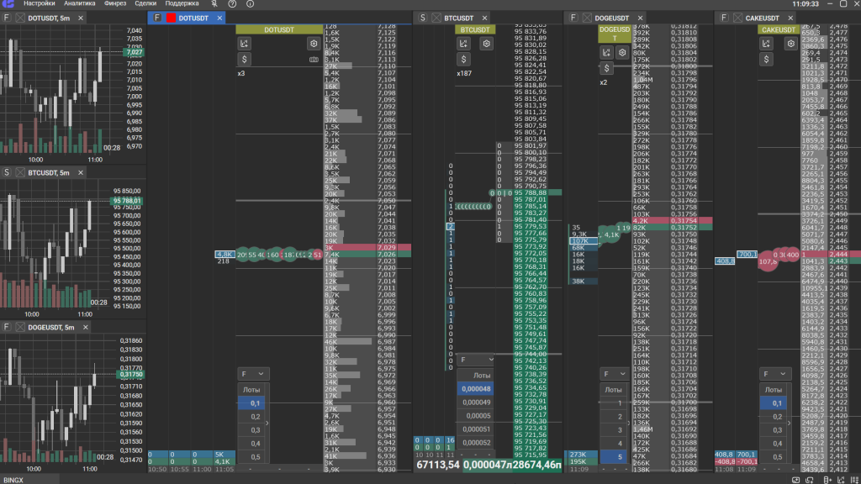The image size is (861, 484).
Task: Open the Настройки menu
Action: [39, 4]
